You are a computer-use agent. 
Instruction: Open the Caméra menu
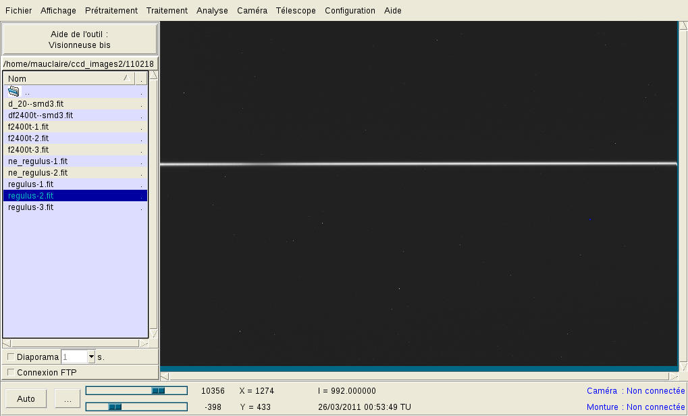coord(252,11)
